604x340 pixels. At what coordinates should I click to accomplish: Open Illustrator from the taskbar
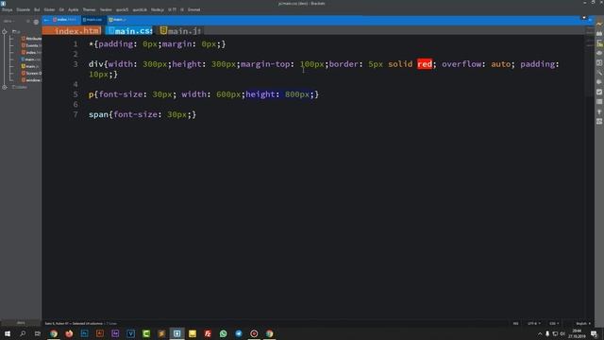click(100, 333)
